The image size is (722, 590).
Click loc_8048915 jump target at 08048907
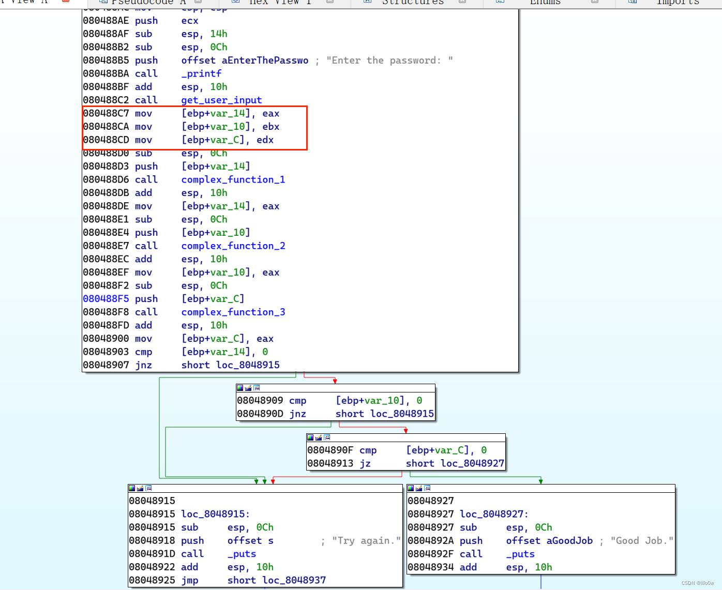(x=248, y=365)
